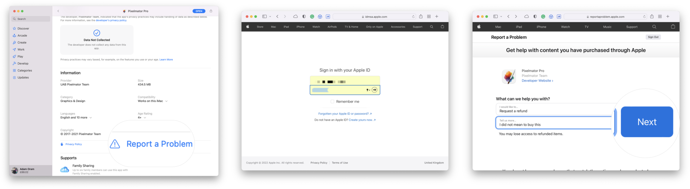
Task: Reload the idmsa.apple.com page
Action: coord(413,17)
